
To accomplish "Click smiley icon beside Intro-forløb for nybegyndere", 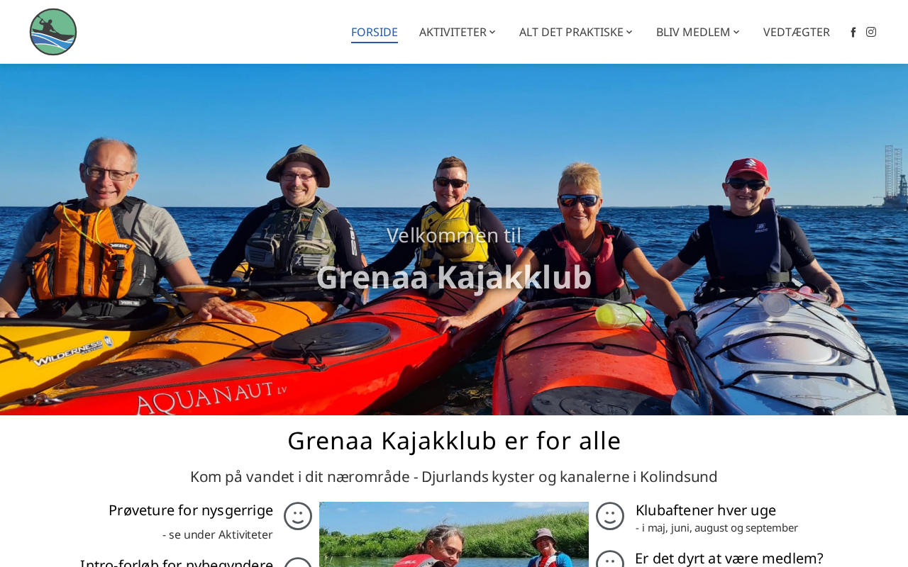I will pos(298,562).
